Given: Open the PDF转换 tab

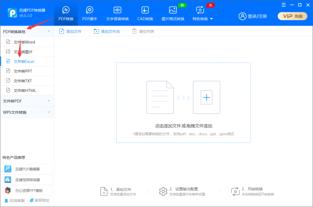Looking at the screenshot, I should coord(66,13).
